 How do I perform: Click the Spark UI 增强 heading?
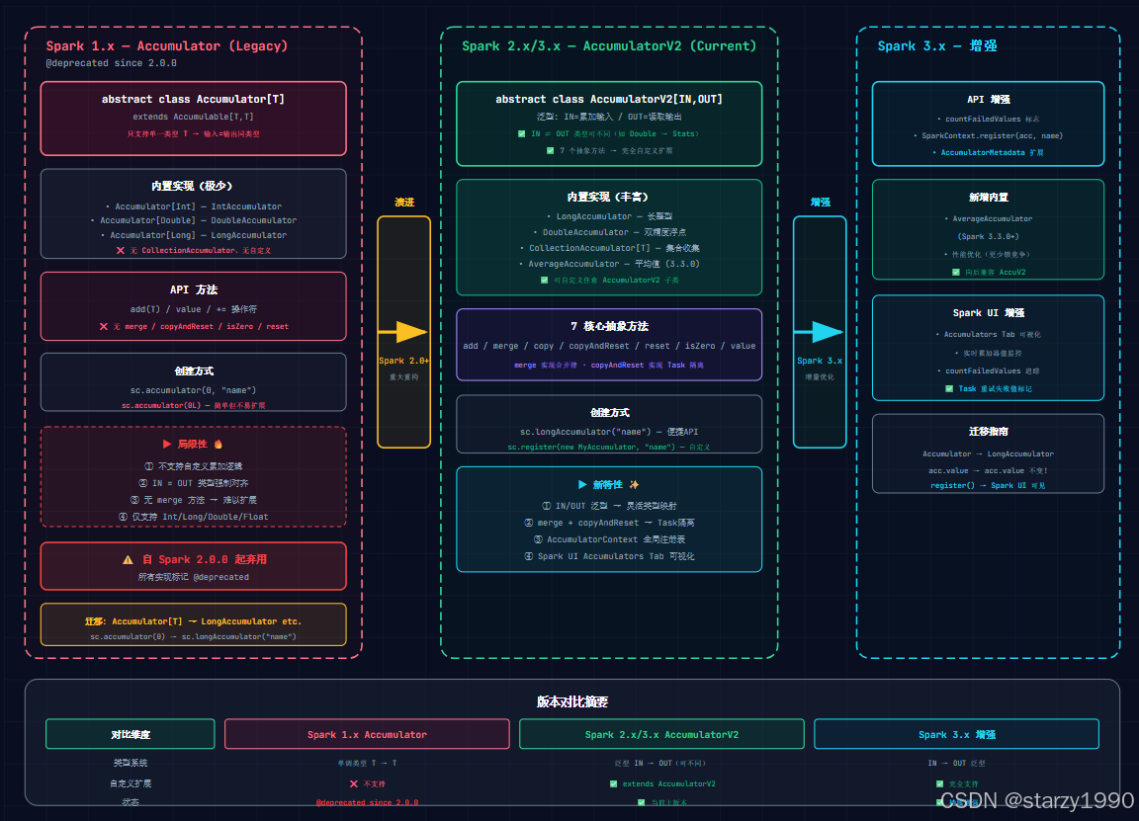tap(989, 313)
